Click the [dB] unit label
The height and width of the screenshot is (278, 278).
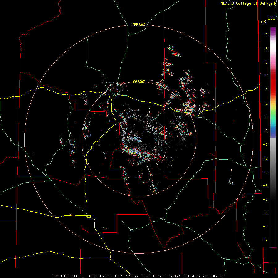264,21
